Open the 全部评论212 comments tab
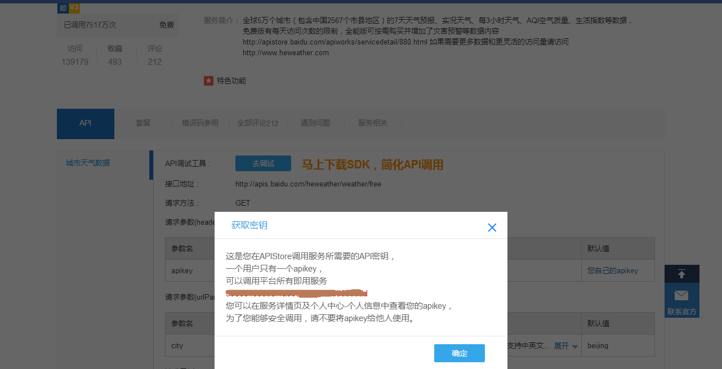 pos(258,123)
